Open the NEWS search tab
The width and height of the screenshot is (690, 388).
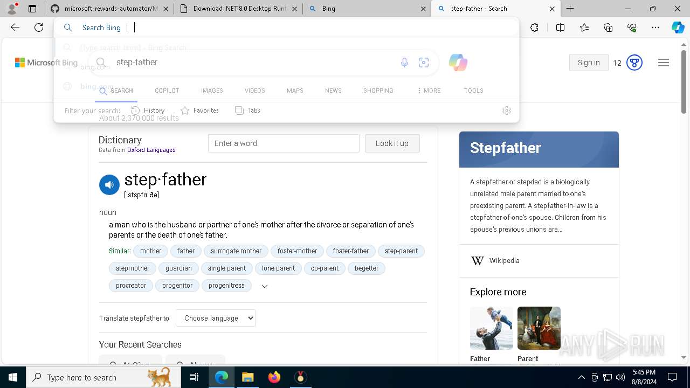point(333,91)
